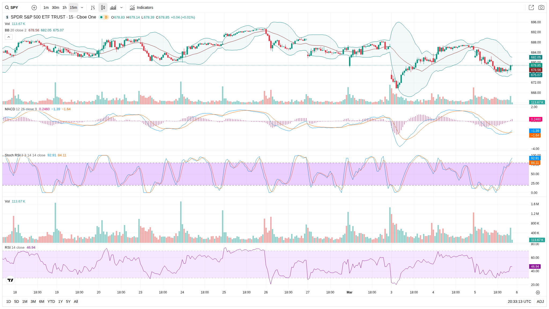
Task: Select the Candles chart style icon
Action: 103,8
